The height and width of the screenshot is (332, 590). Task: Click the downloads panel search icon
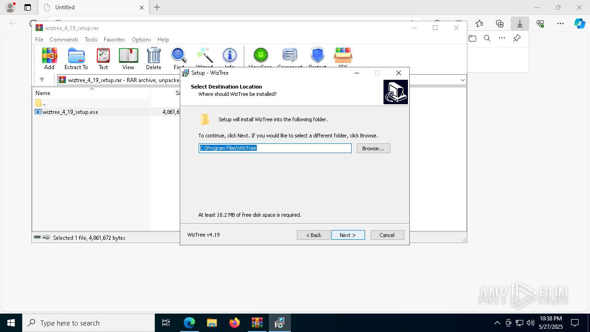pos(487,38)
